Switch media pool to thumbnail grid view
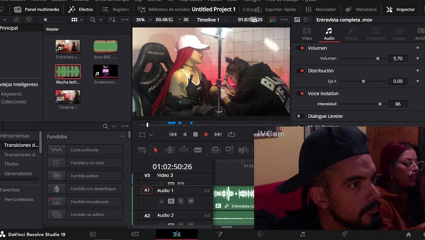 [x=75, y=20]
